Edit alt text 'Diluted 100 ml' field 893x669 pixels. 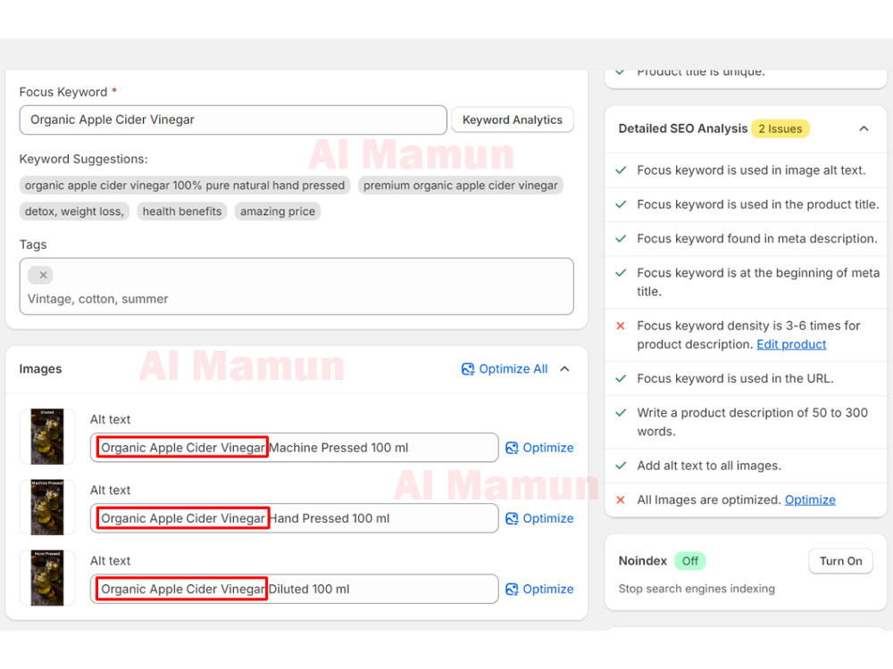(x=294, y=589)
